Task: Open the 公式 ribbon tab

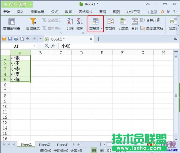Action: pos(55,12)
